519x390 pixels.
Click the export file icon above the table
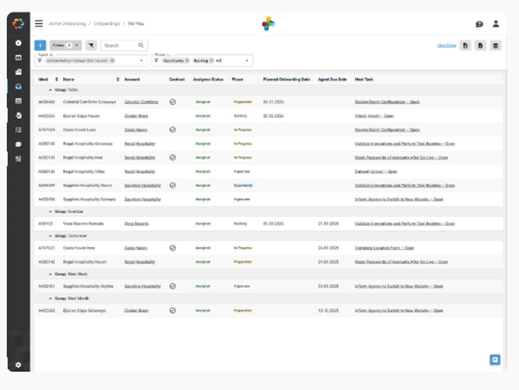pyautogui.click(x=465, y=46)
